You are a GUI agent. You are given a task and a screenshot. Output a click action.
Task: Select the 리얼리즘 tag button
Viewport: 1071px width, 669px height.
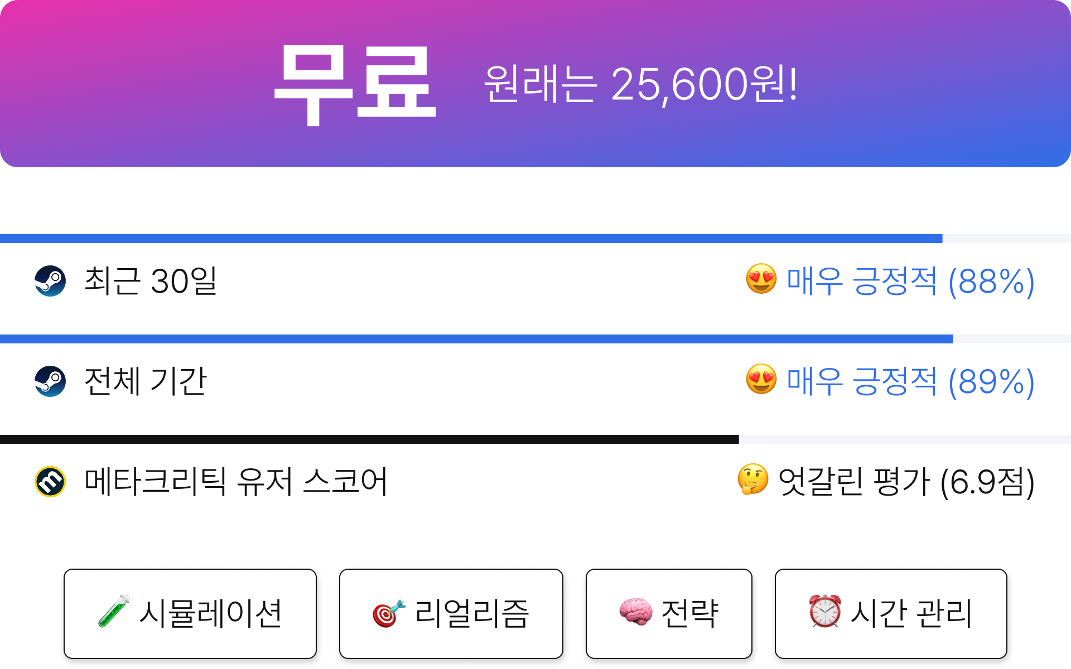tap(451, 614)
